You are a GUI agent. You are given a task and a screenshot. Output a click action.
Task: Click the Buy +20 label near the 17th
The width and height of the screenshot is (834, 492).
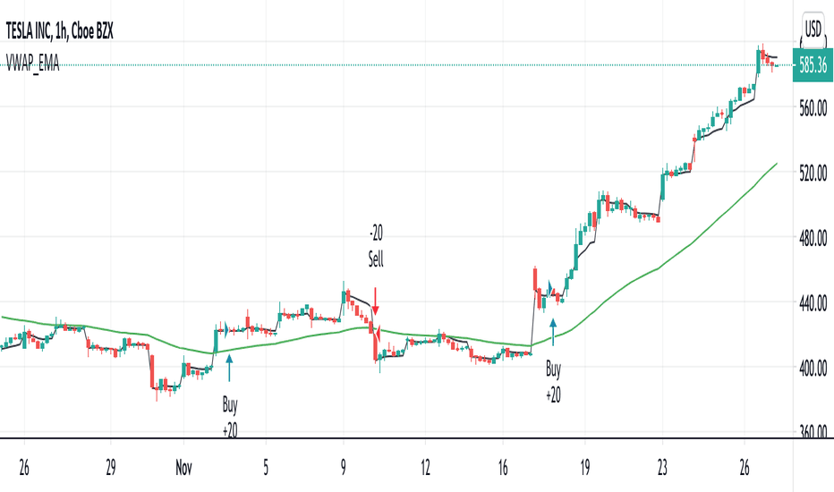[x=553, y=381]
